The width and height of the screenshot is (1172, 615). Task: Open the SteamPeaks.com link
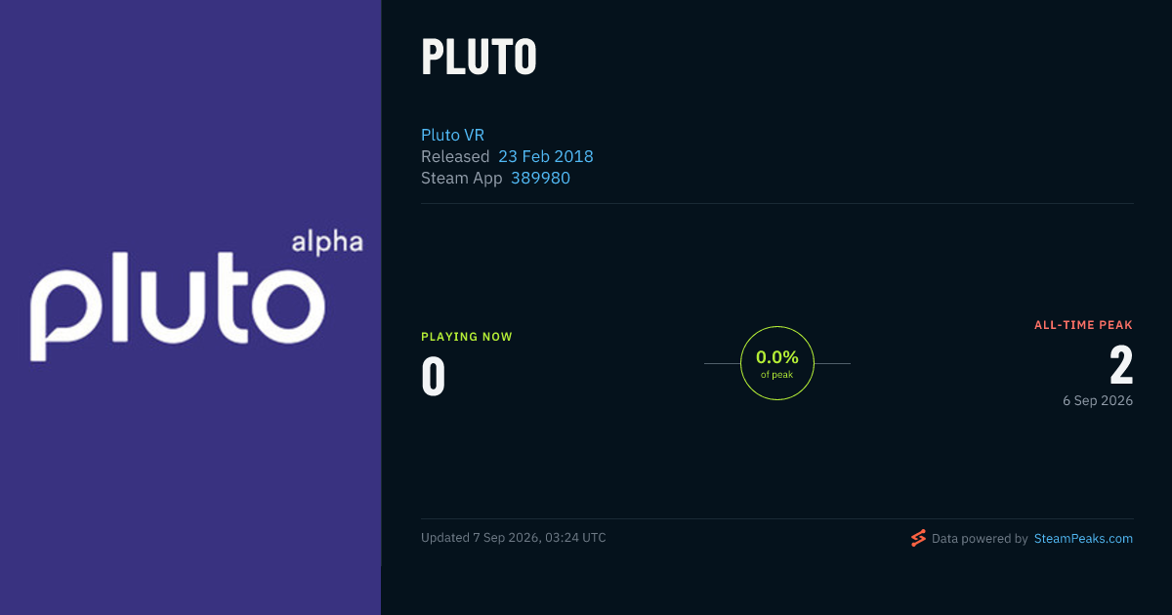pyautogui.click(x=1083, y=538)
